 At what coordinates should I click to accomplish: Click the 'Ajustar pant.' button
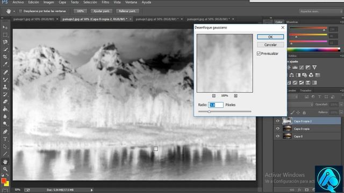point(101,11)
